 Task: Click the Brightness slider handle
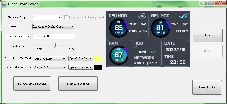click(x=54, y=45)
